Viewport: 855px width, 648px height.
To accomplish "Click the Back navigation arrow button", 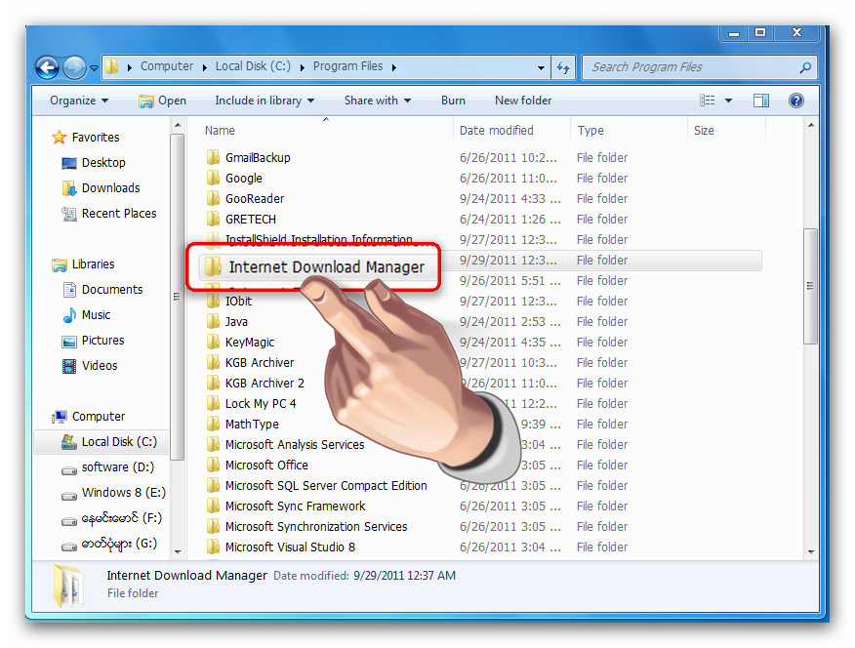I will 47,67.
